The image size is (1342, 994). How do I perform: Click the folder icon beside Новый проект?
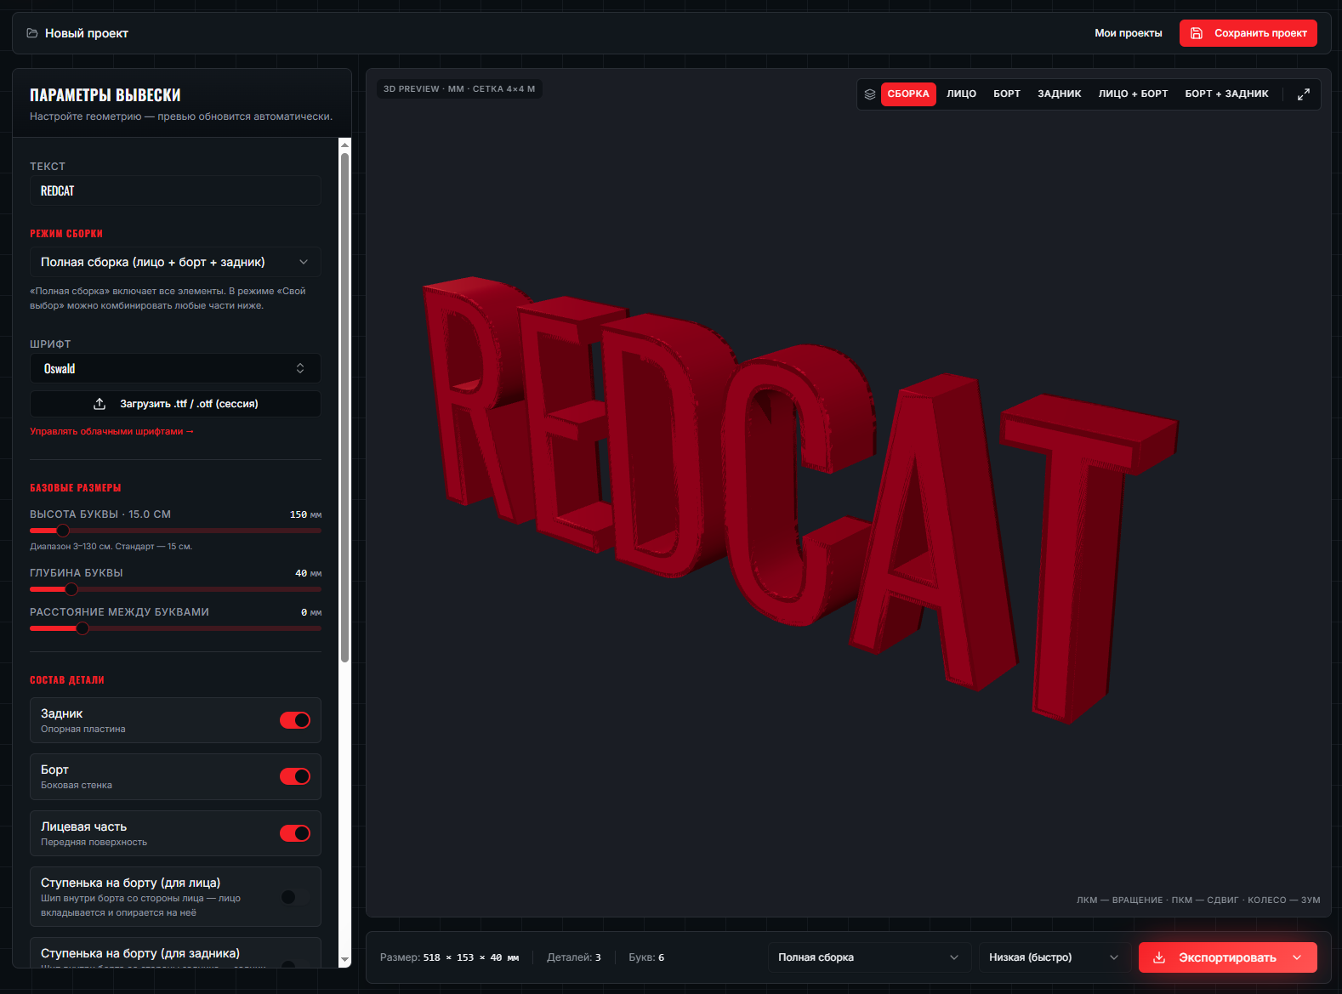(x=32, y=33)
